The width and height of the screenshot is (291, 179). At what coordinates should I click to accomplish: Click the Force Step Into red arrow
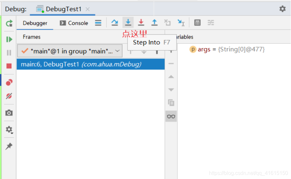click(x=141, y=22)
